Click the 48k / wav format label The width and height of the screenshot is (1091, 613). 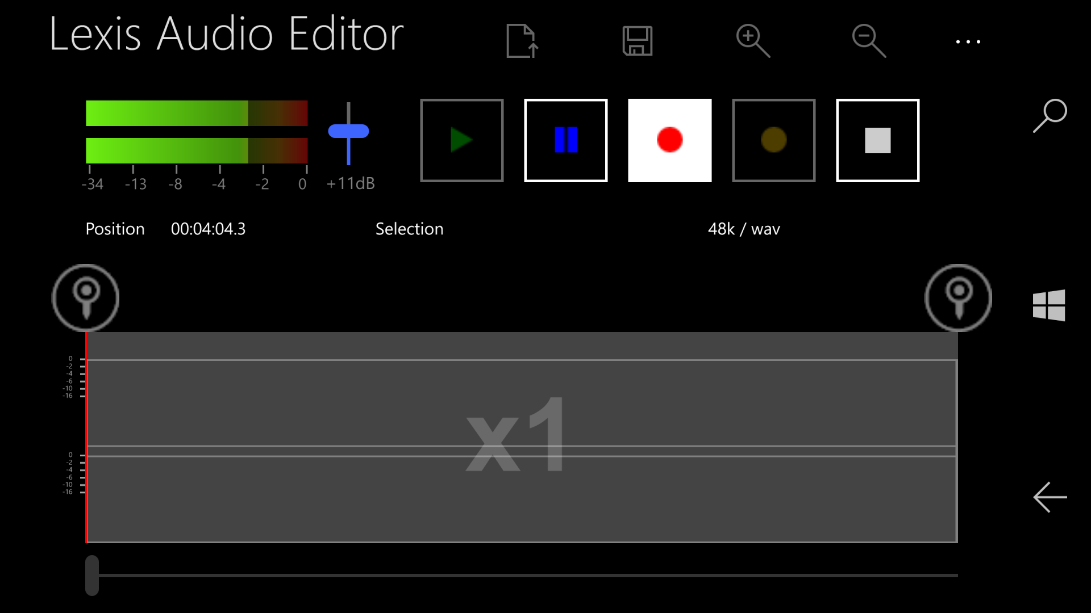(744, 229)
